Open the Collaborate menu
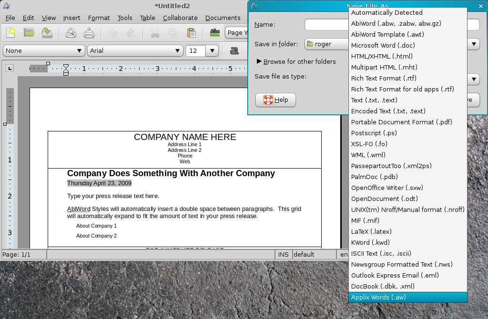488x319 pixels. pos(180,18)
